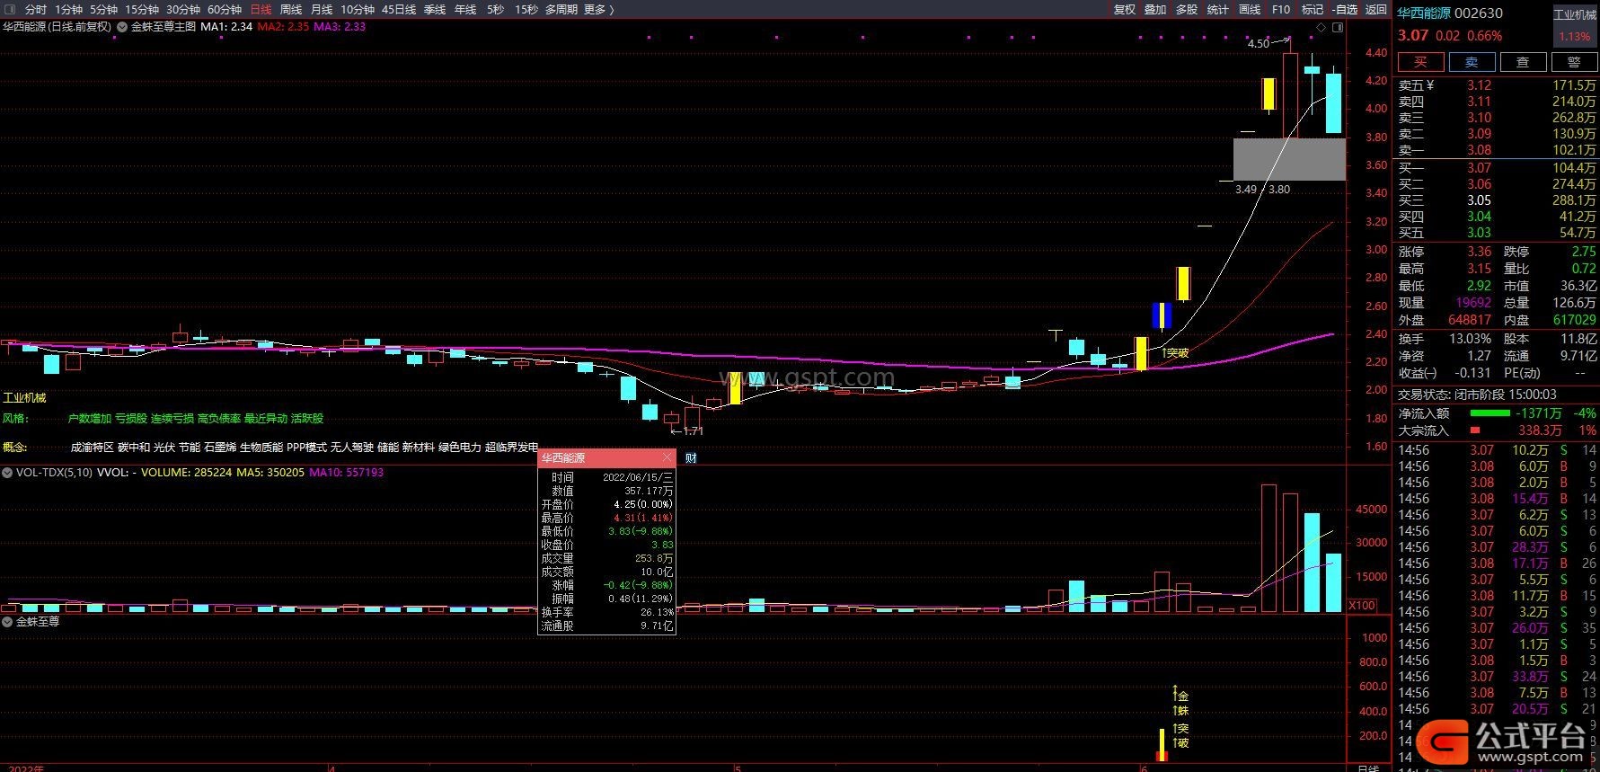This screenshot has width=1600, height=772.
Task: Expand the 金蛛至尊主图 indicator dropdown
Action: click(x=122, y=27)
